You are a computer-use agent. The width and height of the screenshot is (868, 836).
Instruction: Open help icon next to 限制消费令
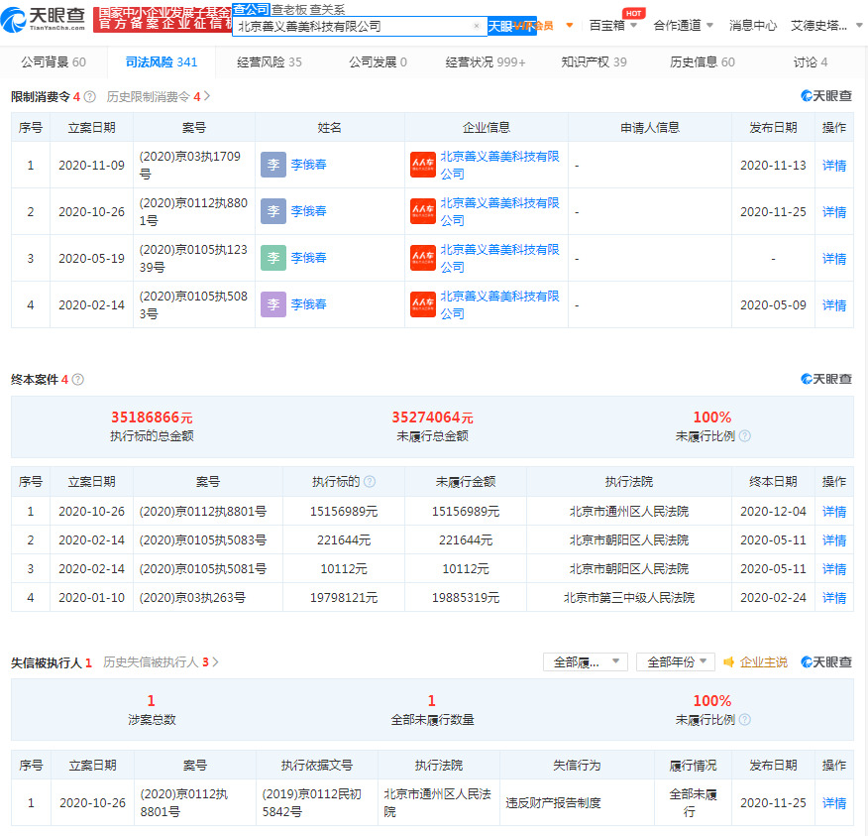tap(90, 97)
